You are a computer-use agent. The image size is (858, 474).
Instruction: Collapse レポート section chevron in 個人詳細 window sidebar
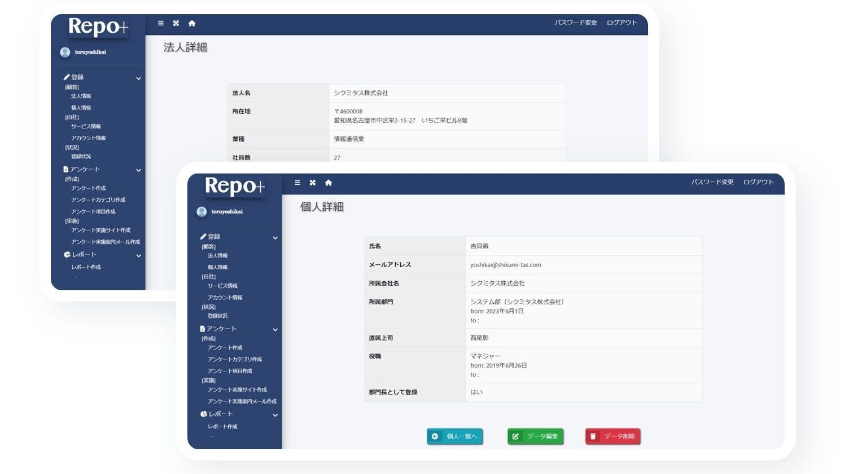point(275,415)
